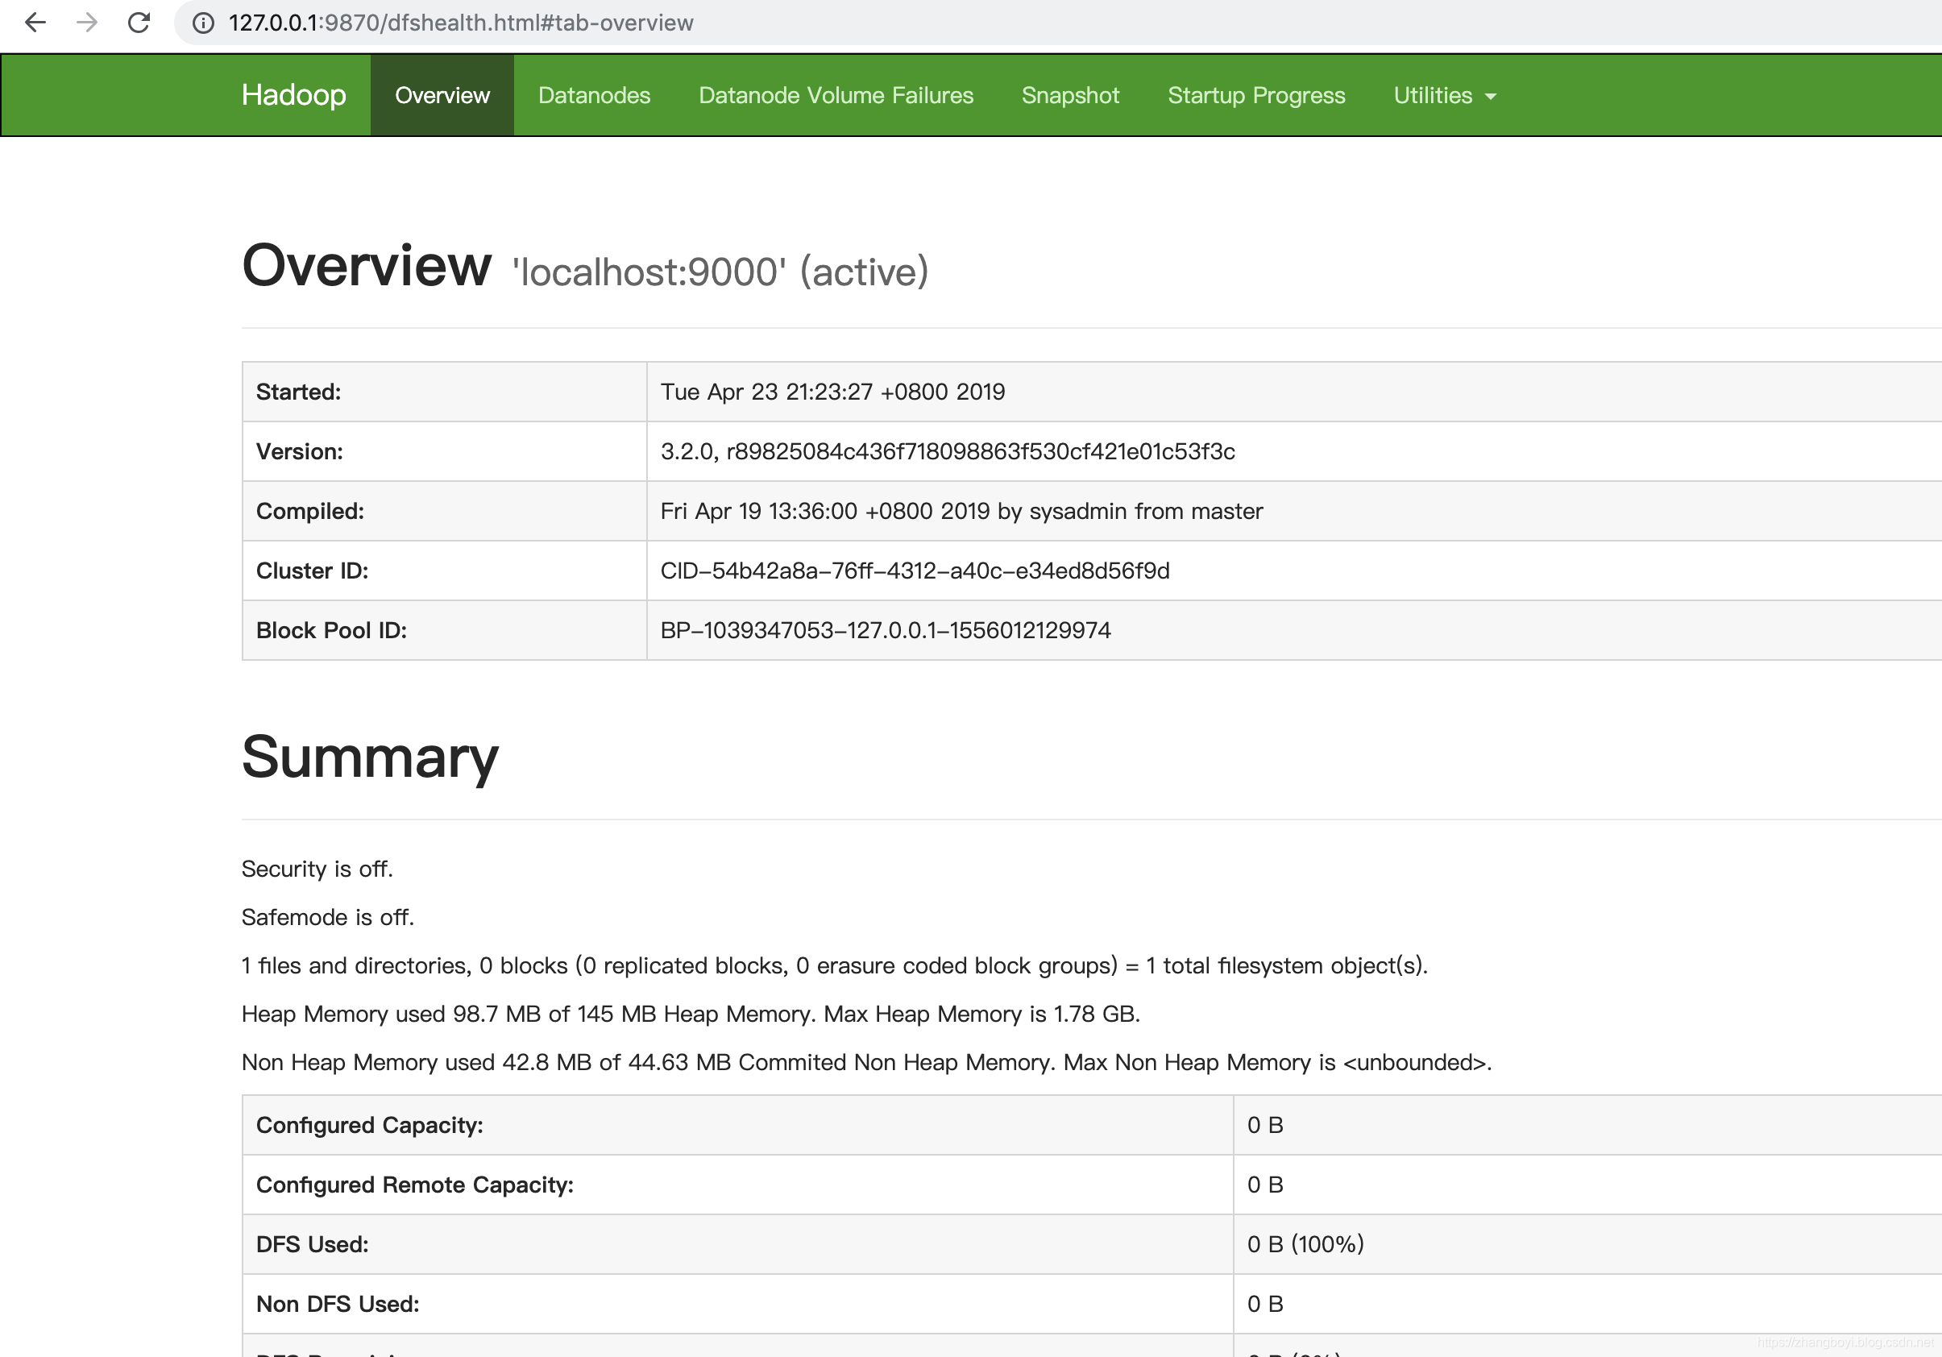The image size is (1942, 1357).
Task: Select the Block Pool ID value
Action: tap(886, 630)
